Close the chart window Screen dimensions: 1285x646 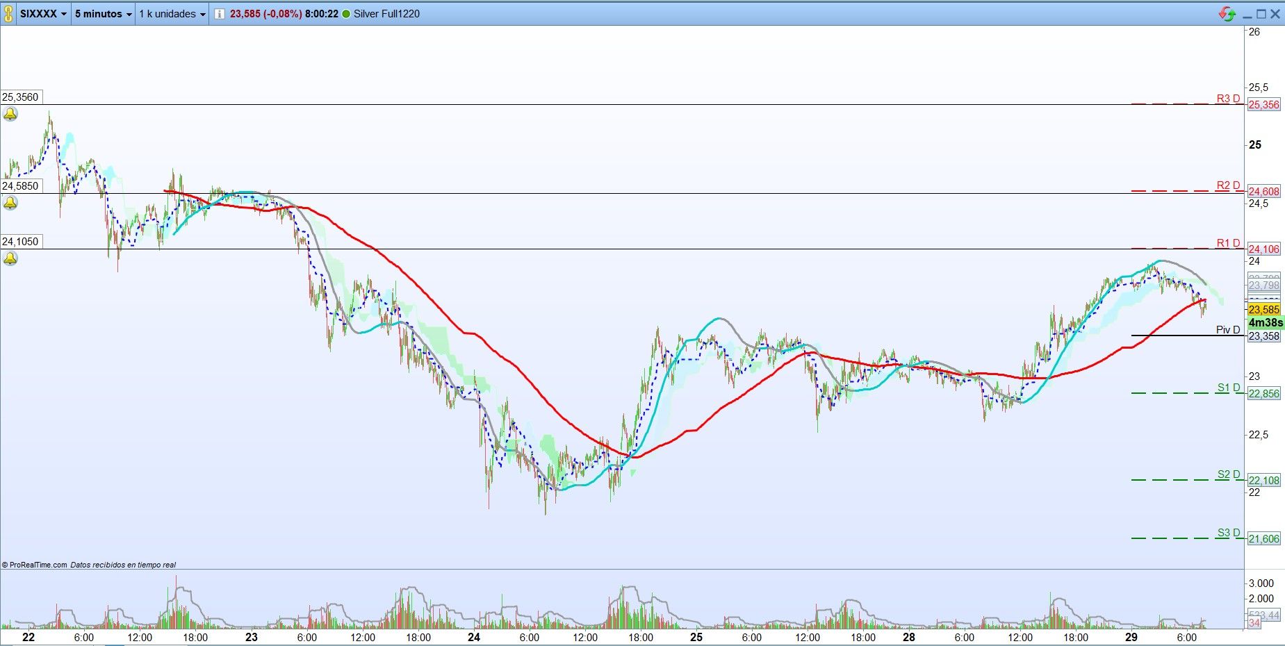pos(1276,13)
